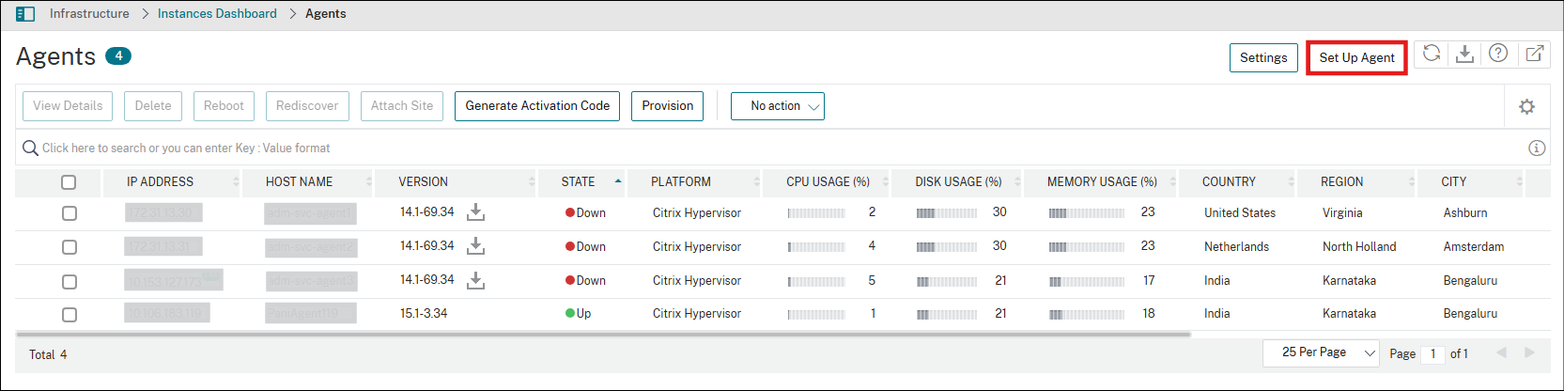Sort by REGION column
Image resolution: width=1564 pixels, height=391 pixels.
[1341, 181]
